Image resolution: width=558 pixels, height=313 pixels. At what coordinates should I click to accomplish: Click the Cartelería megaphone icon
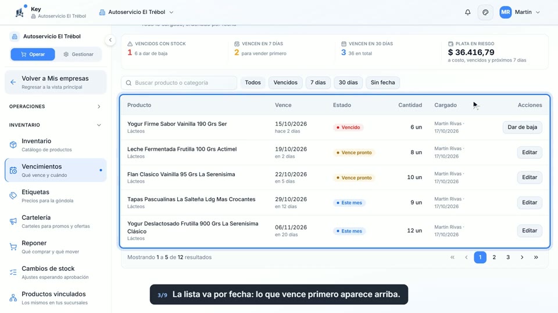tap(13, 221)
